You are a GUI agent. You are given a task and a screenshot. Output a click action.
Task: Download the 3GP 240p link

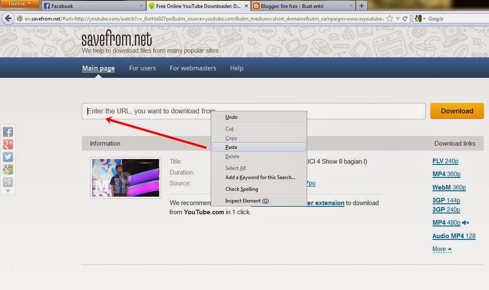click(x=446, y=210)
